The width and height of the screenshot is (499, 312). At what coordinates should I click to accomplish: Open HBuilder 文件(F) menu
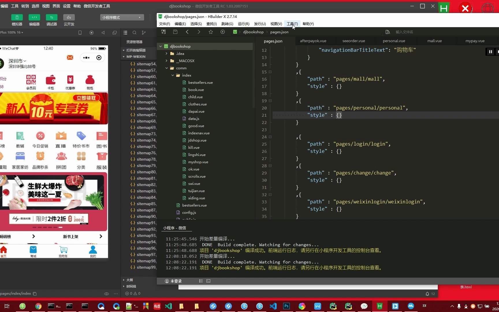(x=164, y=24)
